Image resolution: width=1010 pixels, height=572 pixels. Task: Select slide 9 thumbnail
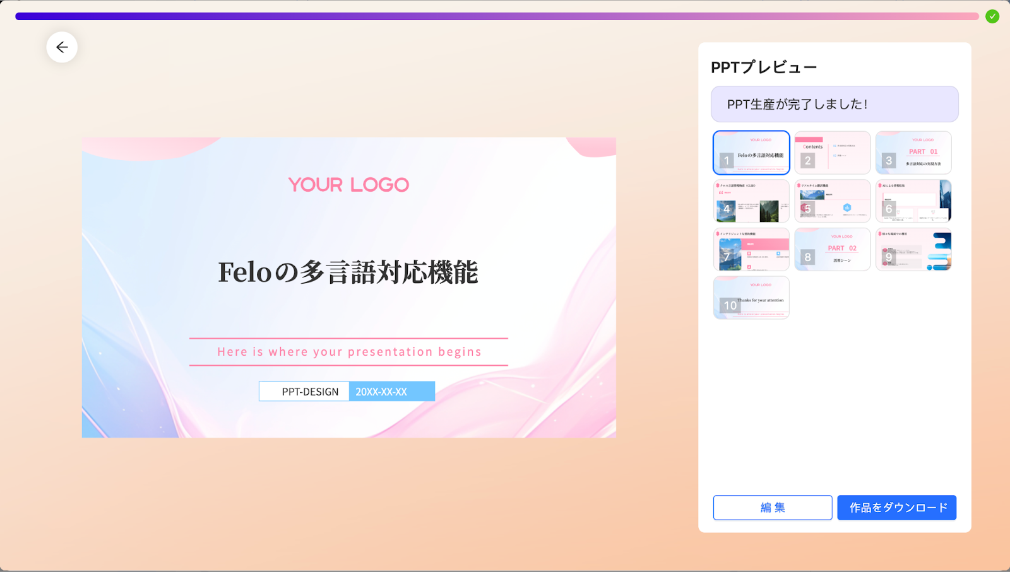913,250
